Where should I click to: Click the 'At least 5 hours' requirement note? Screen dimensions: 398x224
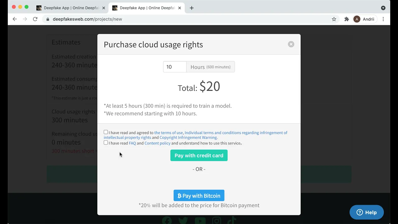pos(168,106)
